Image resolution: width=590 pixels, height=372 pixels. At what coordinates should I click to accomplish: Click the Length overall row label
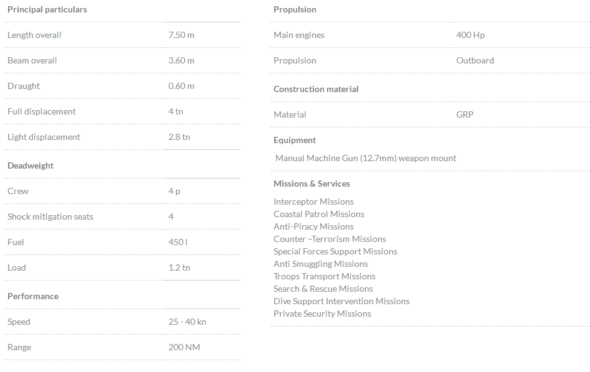point(34,35)
